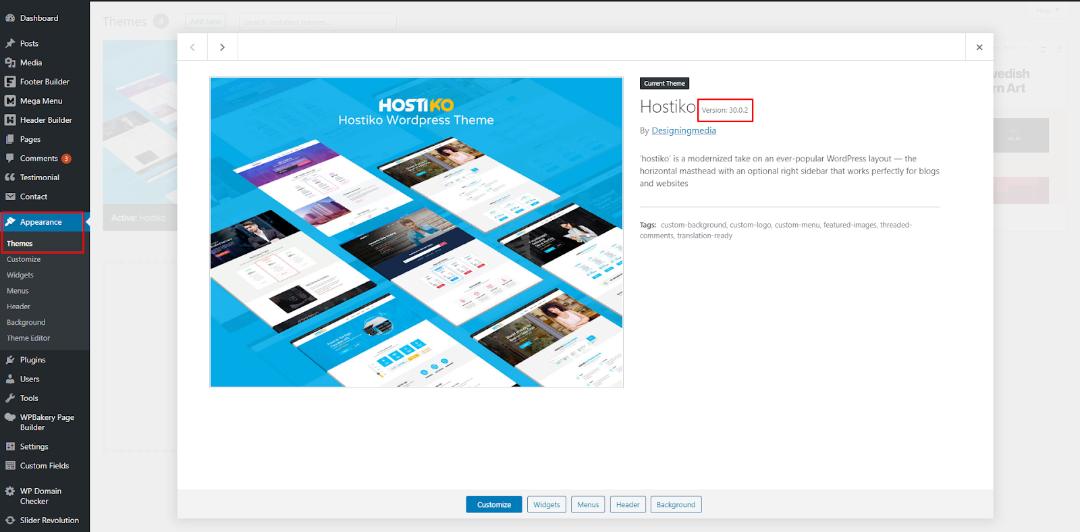The height and width of the screenshot is (532, 1080).
Task: Show next theme with right arrow
Action: click(x=222, y=47)
